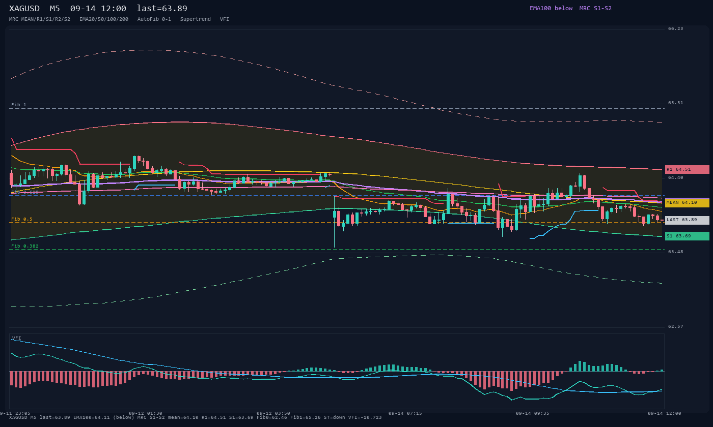The width and height of the screenshot is (713, 427).
Task: Click the white LAST 63.89 price tag
Action: pyautogui.click(x=687, y=220)
